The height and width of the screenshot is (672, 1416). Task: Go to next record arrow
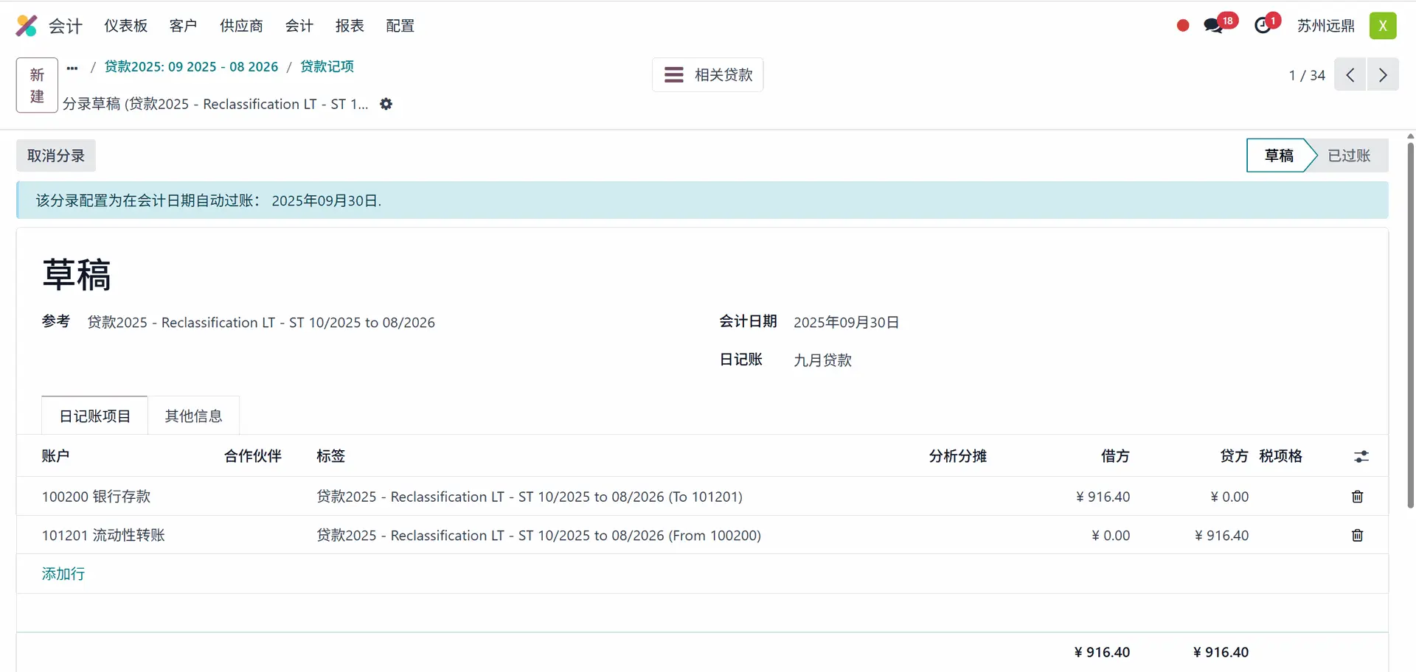(x=1383, y=75)
